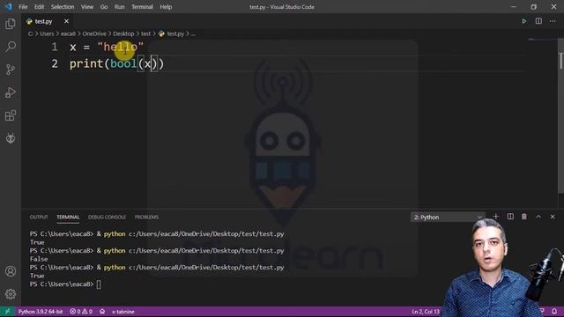The image size is (564, 317).
Task: Click the remote window indicator in status bar
Action: [7, 311]
